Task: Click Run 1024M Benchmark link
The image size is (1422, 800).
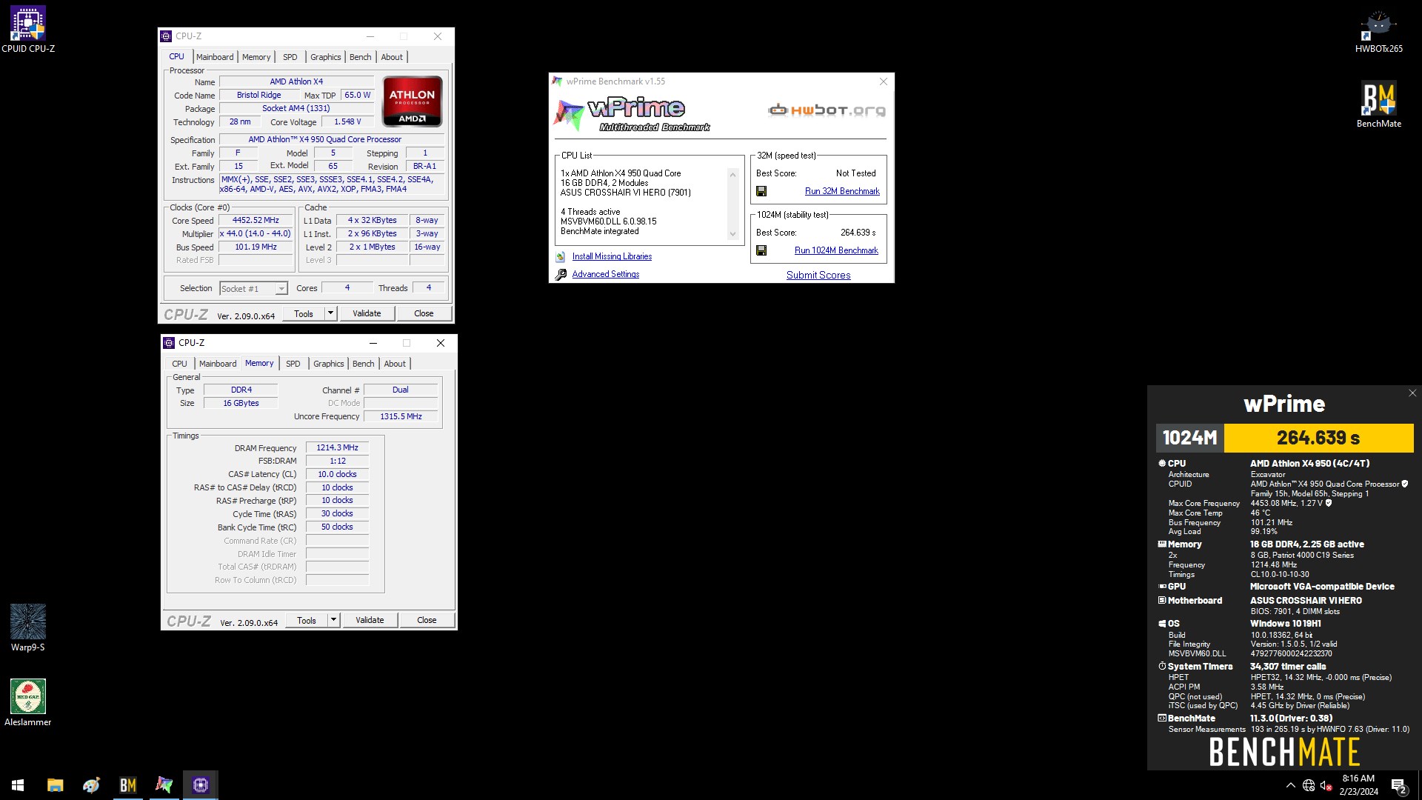Action: [x=836, y=250]
